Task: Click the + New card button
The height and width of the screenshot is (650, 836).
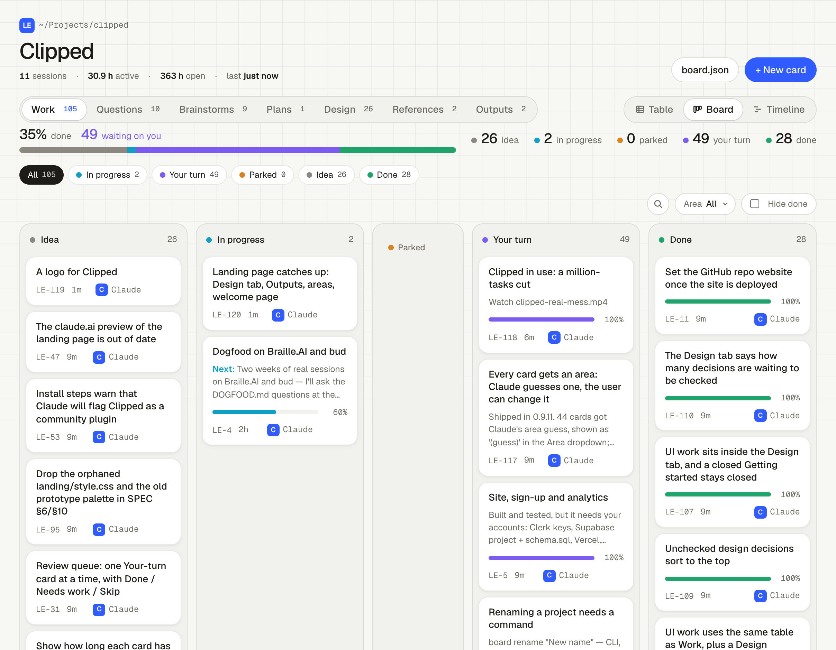Action: [x=780, y=70]
